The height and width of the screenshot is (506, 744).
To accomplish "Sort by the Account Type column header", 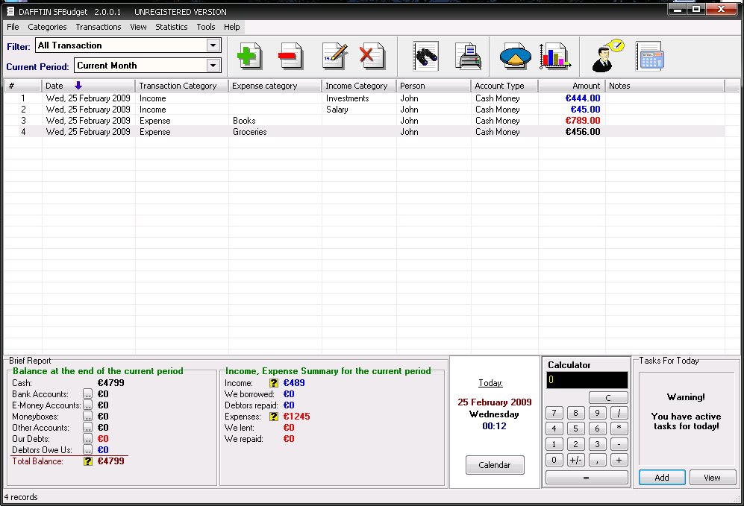I will (x=504, y=86).
